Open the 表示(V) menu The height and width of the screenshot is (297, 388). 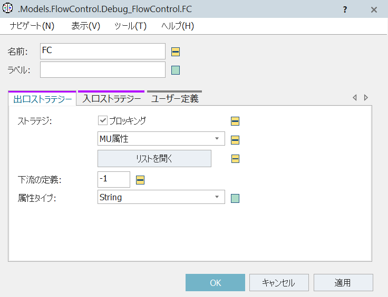tap(85, 26)
